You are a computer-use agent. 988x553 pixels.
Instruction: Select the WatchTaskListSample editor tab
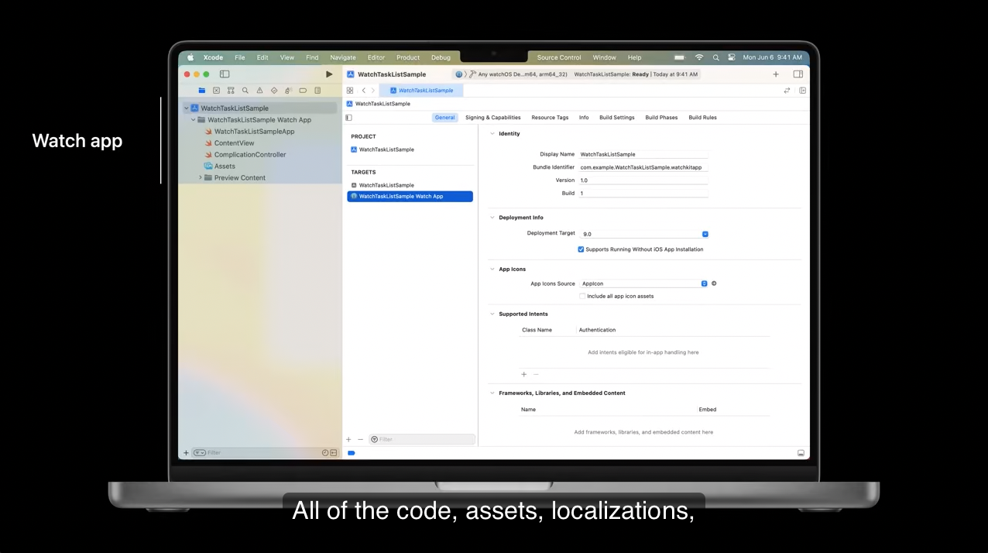click(x=421, y=91)
